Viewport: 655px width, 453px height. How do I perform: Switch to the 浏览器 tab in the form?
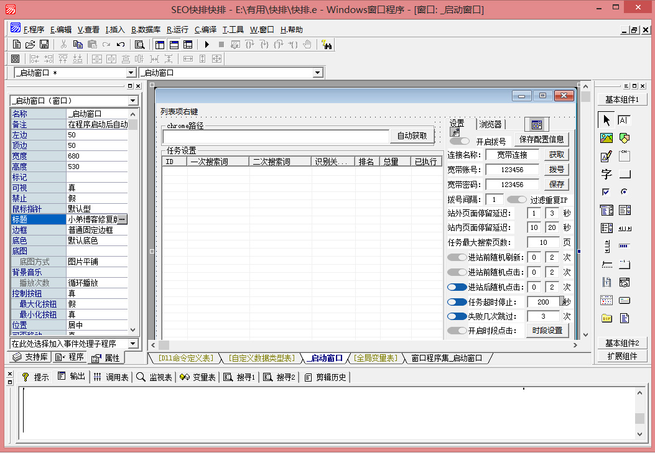[x=490, y=124]
